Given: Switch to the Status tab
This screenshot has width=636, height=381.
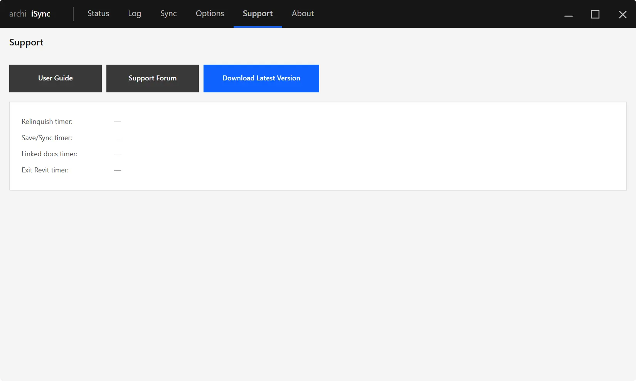Looking at the screenshot, I should 98,13.
